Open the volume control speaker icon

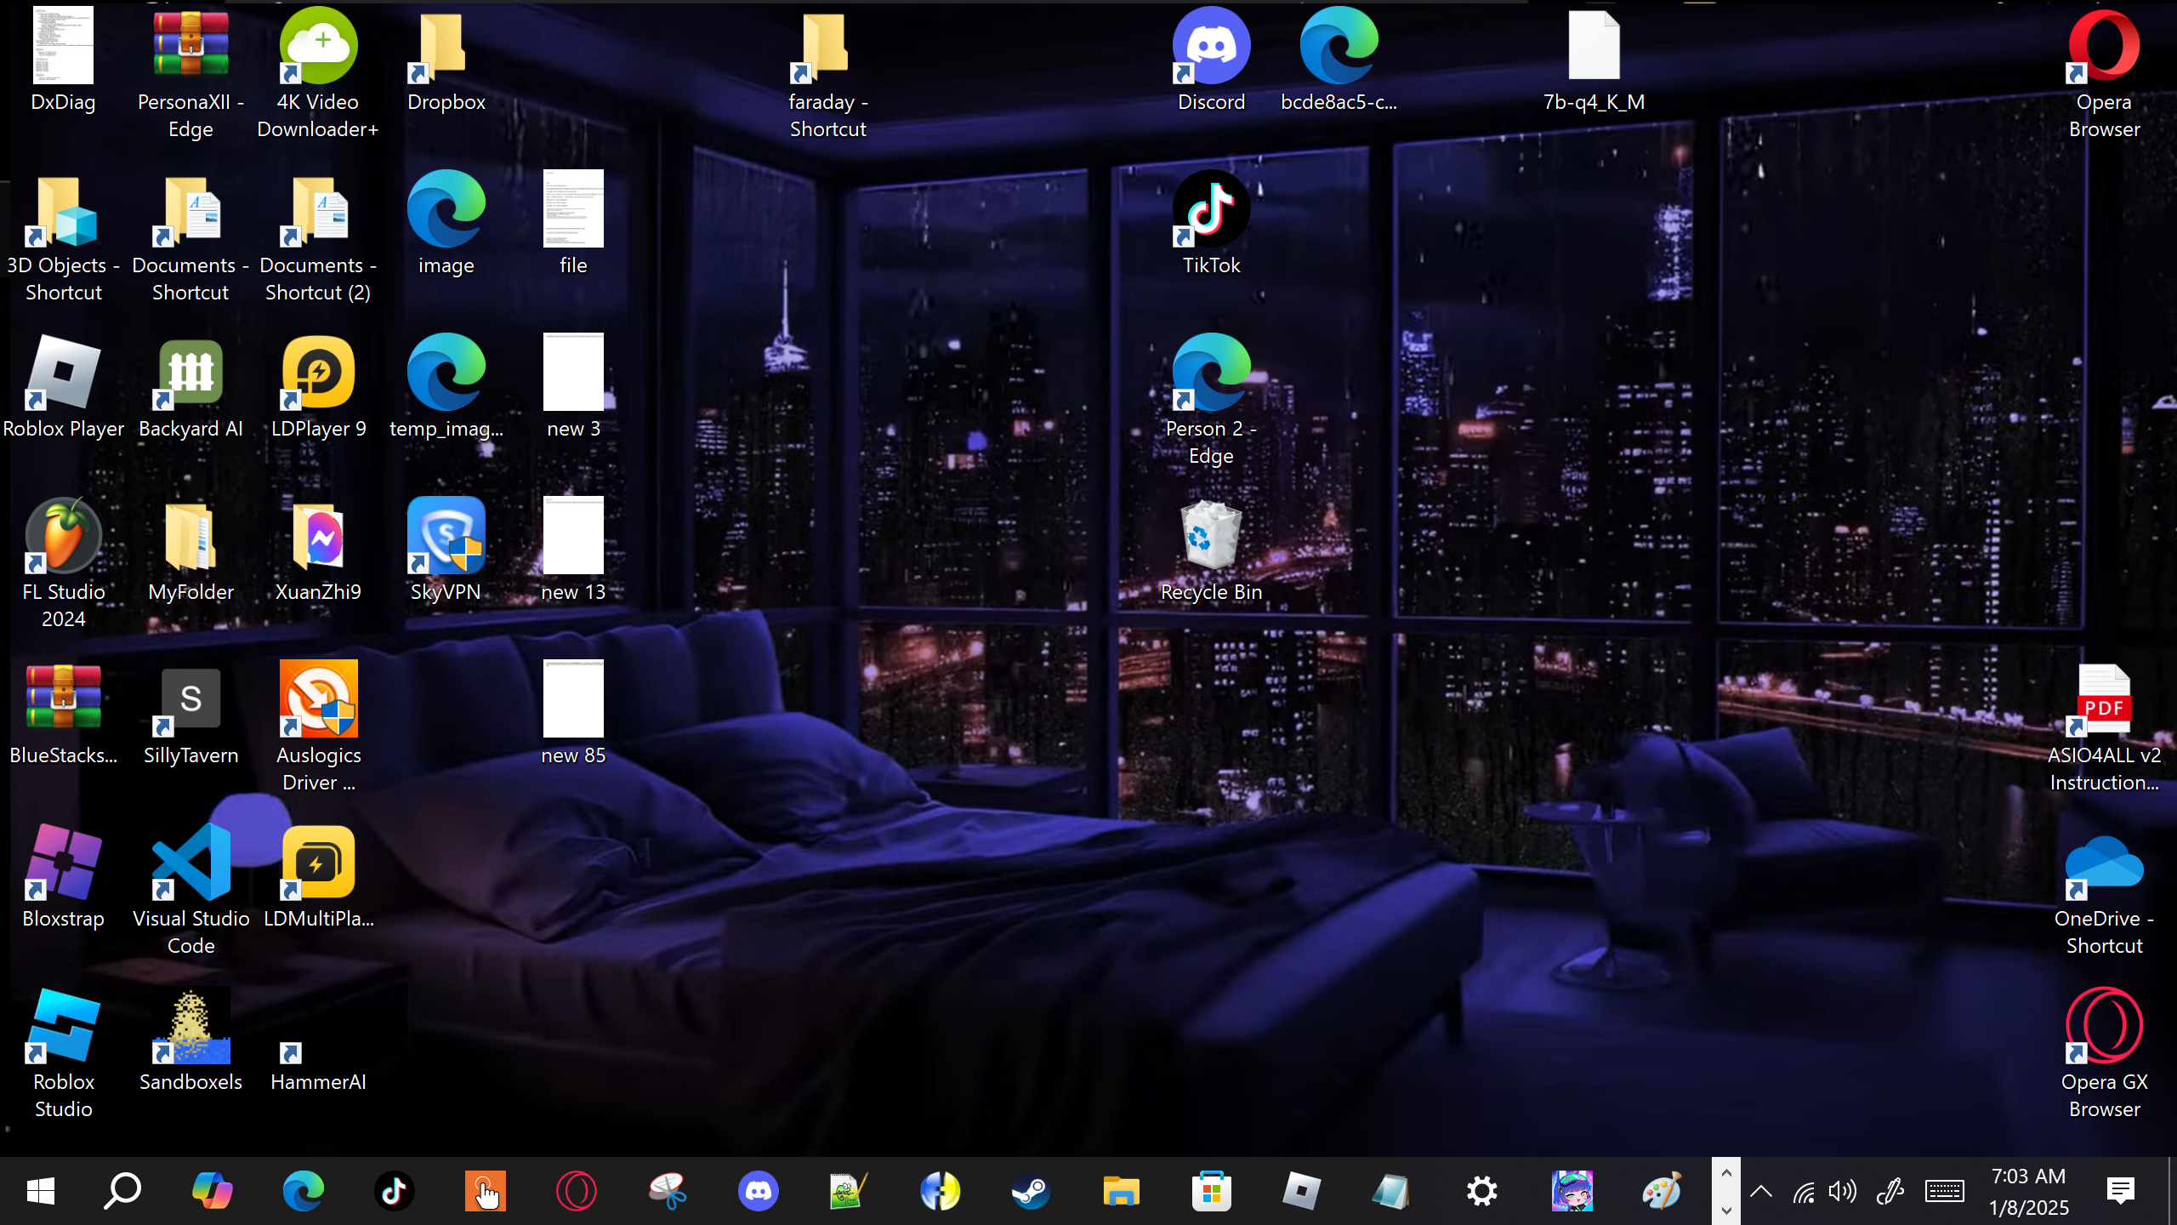[1842, 1191]
